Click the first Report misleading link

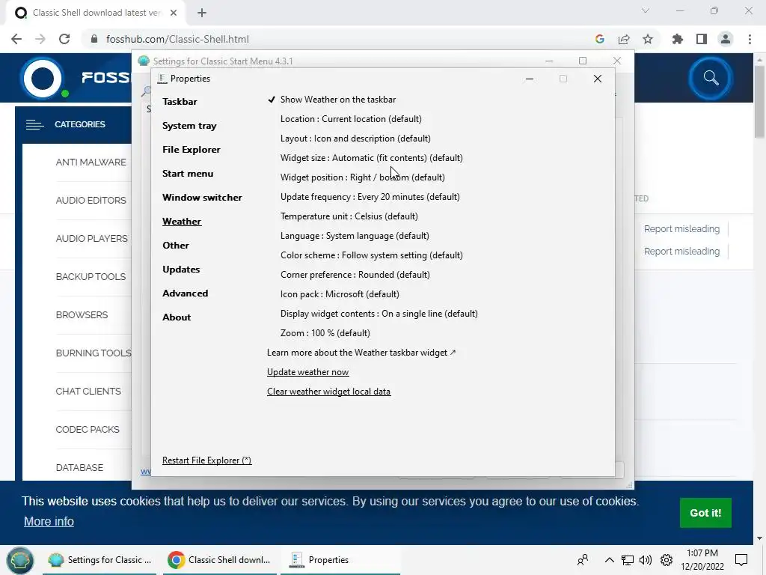[x=681, y=229]
